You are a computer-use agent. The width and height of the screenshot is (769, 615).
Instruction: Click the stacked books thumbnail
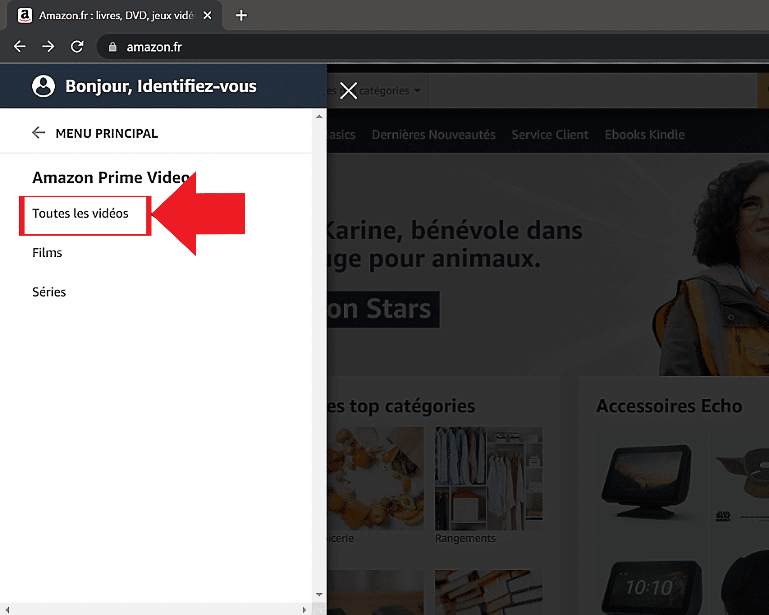point(488,592)
